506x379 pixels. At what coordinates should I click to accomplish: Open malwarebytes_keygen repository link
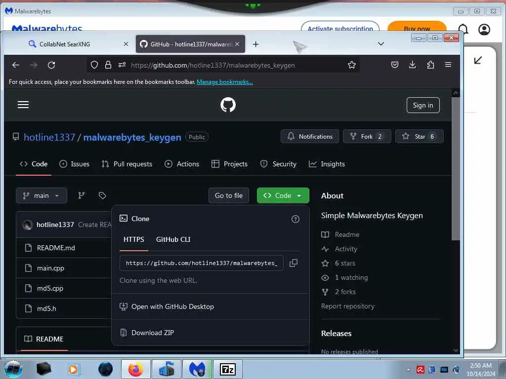click(132, 137)
